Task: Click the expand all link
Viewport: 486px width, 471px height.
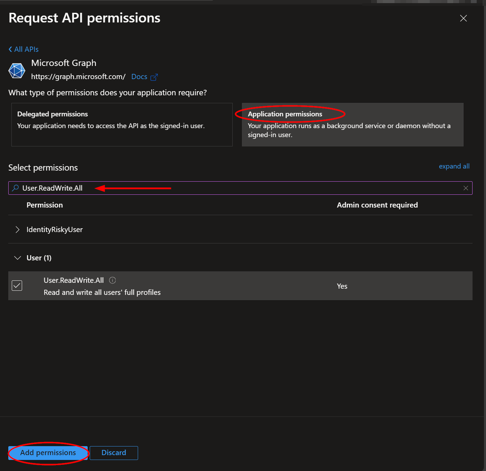Action: (x=454, y=166)
